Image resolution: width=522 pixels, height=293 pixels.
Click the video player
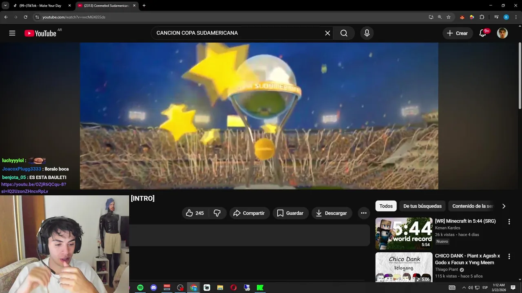tap(259, 116)
